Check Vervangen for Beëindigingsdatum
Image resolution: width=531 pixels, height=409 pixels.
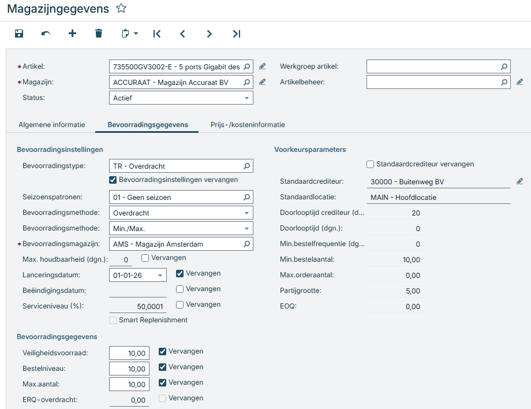click(x=180, y=289)
